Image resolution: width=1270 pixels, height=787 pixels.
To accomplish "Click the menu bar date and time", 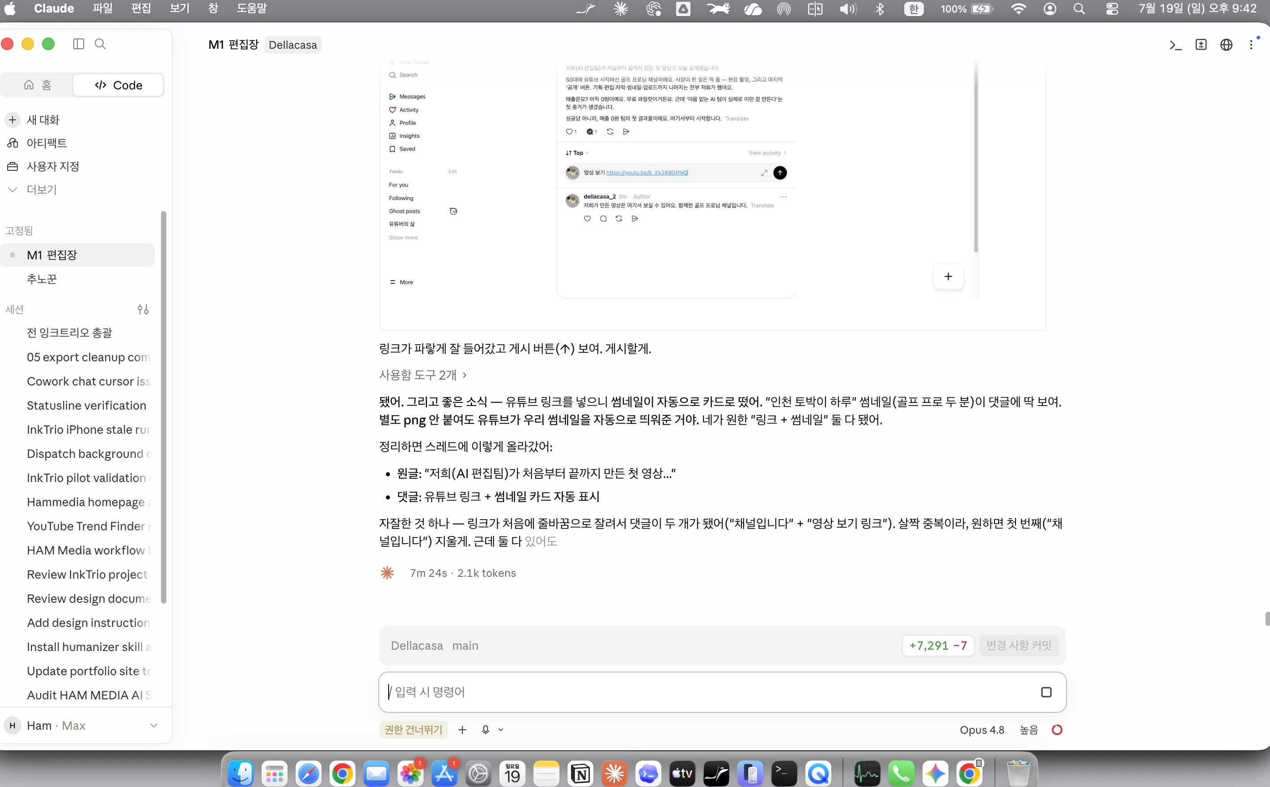I will click(x=1197, y=8).
